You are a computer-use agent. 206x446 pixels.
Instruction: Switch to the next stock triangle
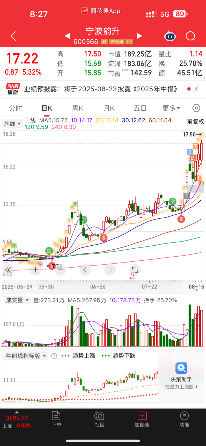pos(139,36)
